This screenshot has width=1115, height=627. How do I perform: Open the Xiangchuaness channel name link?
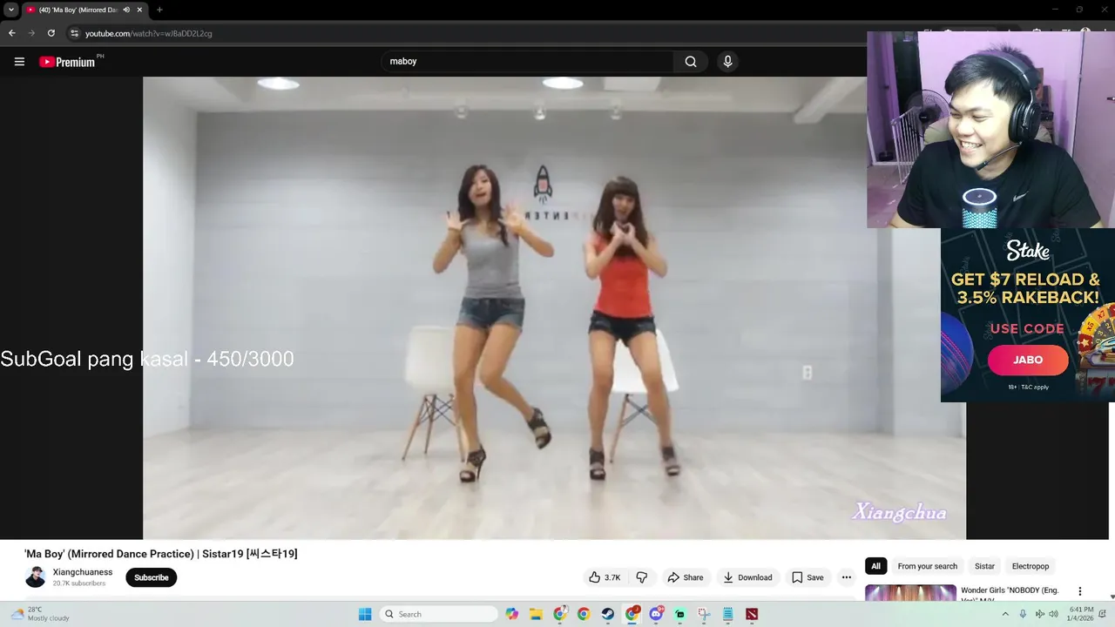[83, 572]
